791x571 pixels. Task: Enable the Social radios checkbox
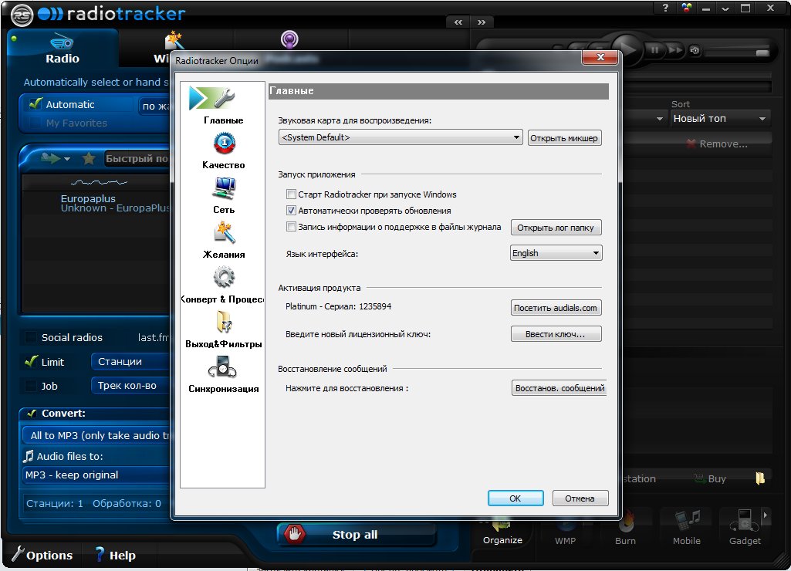[31, 337]
